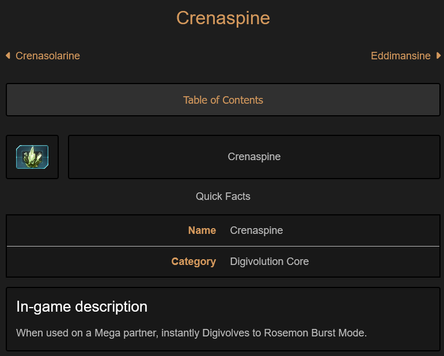The height and width of the screenshot is (356, 444).
Task: Click the Name label in Quick Facts
Action: click(202, 230)
